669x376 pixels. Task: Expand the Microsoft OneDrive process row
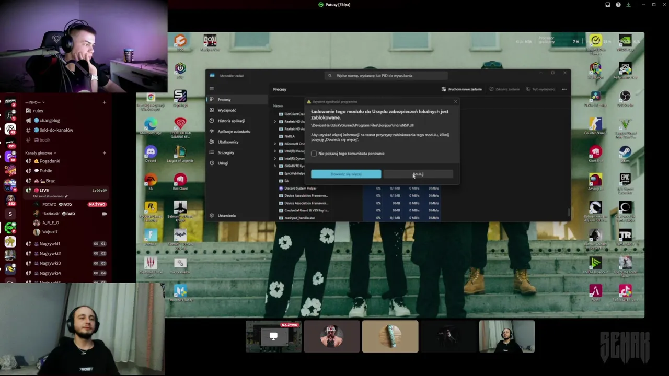[x=275, y=144]
